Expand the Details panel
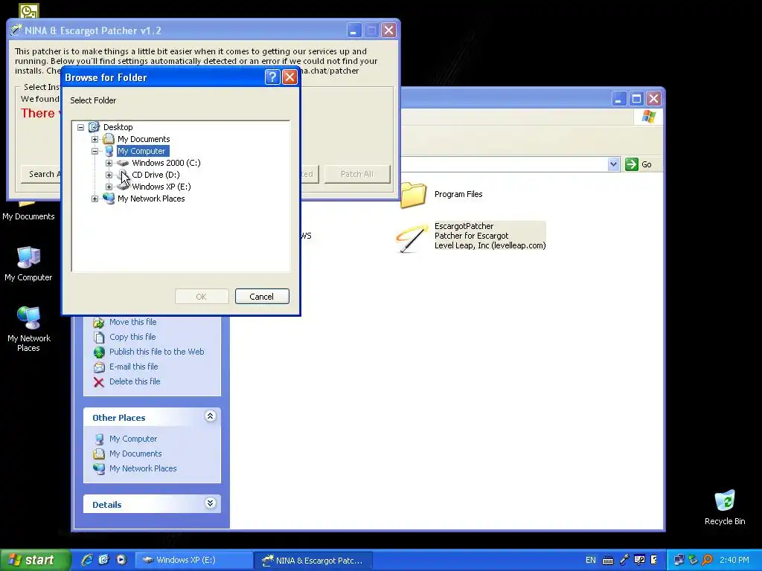Screen dimensions: 762x571 pyautogui.click(x=210, y=503)
